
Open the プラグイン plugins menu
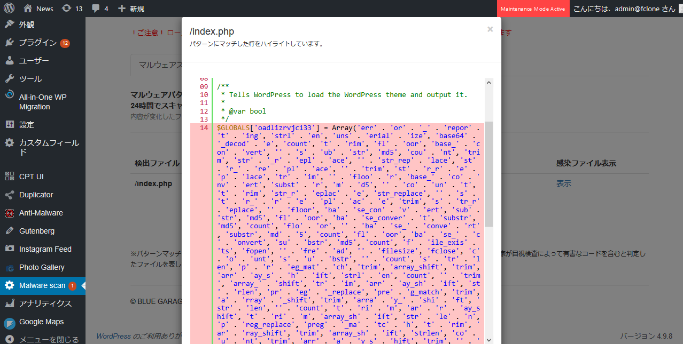tap(37, 43)
